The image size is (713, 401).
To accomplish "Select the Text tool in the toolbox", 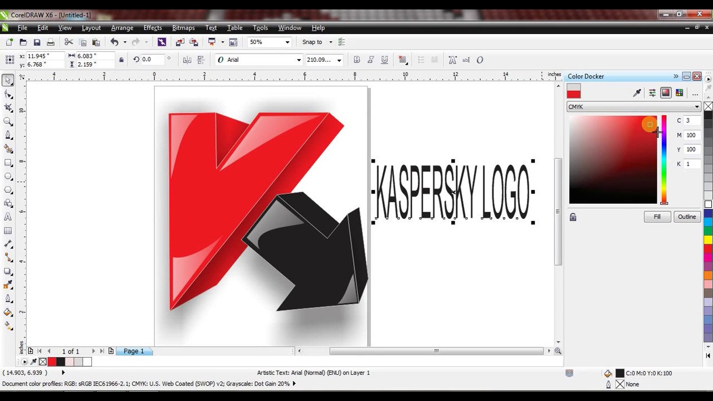I will [x=8, y=217].
